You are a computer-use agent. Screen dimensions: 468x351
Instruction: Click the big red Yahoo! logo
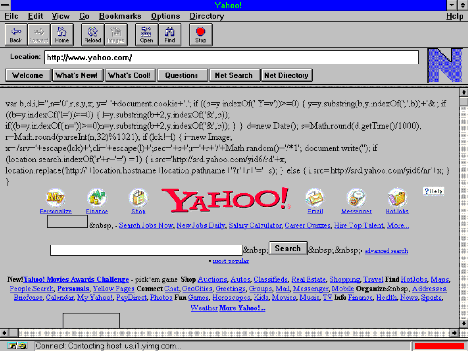[x=226, y=200]
